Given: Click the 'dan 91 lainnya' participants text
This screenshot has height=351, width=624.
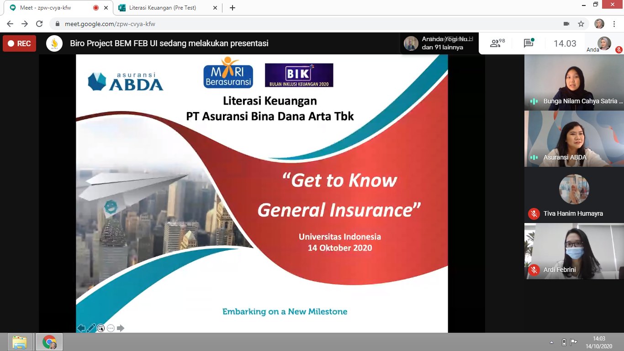Looking at the screenshot, I should [x=443, y=47].
